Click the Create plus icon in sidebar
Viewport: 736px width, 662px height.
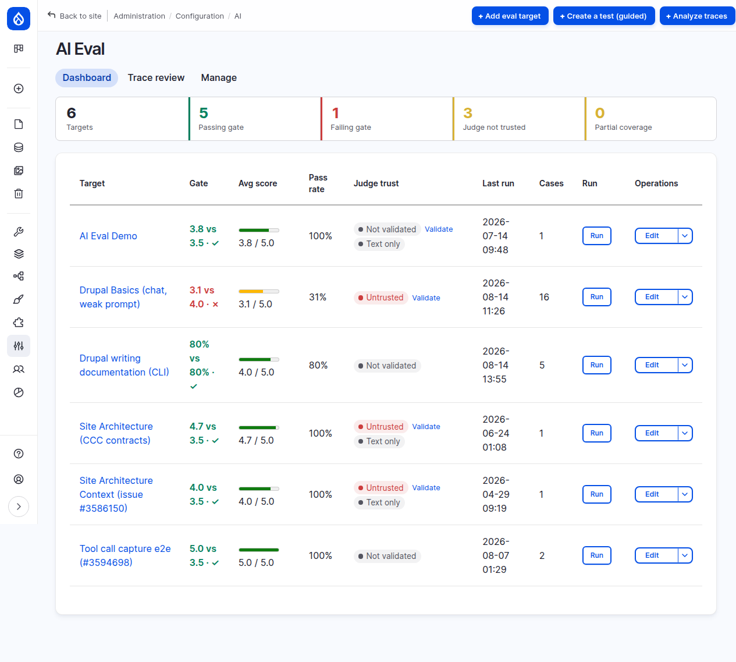pyautogui.click(x=19, y=88)
